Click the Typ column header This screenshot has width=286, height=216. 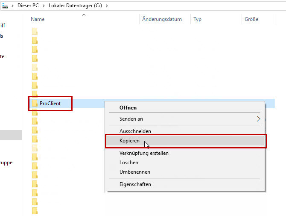tap(197, 19)
